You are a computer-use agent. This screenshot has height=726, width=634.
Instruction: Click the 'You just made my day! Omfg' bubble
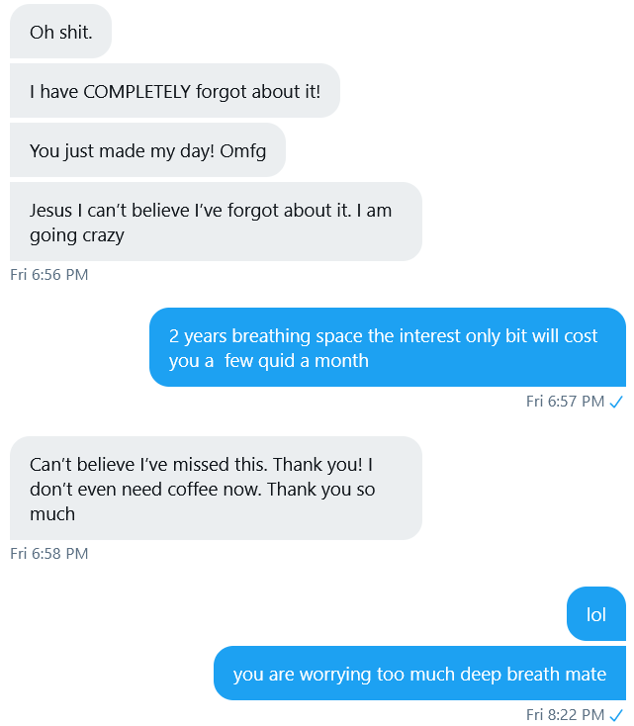(147, 150)
